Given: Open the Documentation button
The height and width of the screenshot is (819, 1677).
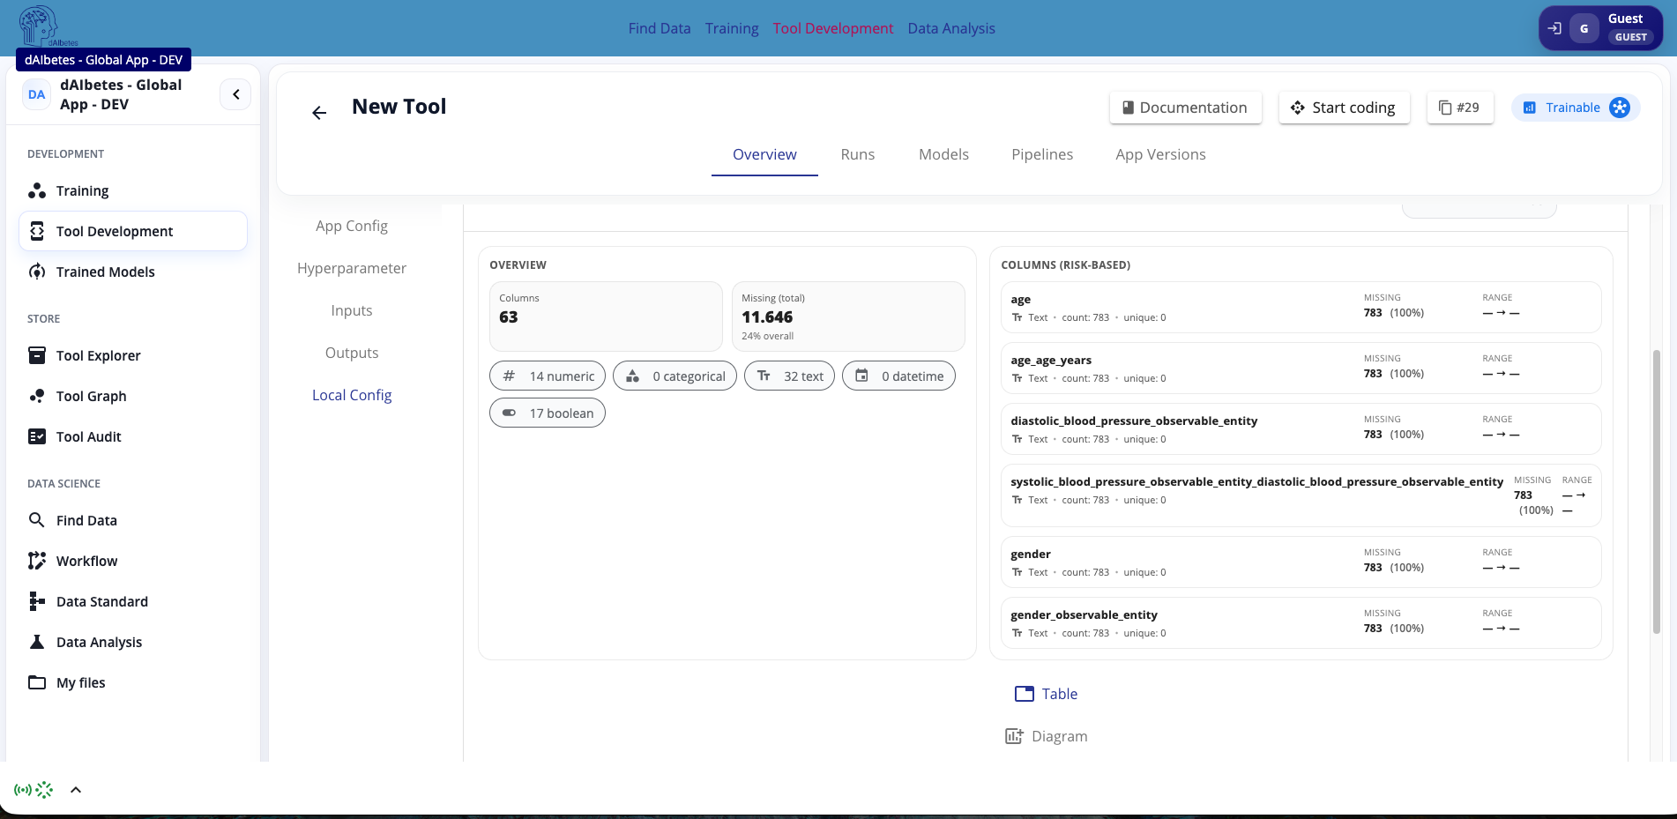Looking at the screenshot, I should [x=1185, y=108].
